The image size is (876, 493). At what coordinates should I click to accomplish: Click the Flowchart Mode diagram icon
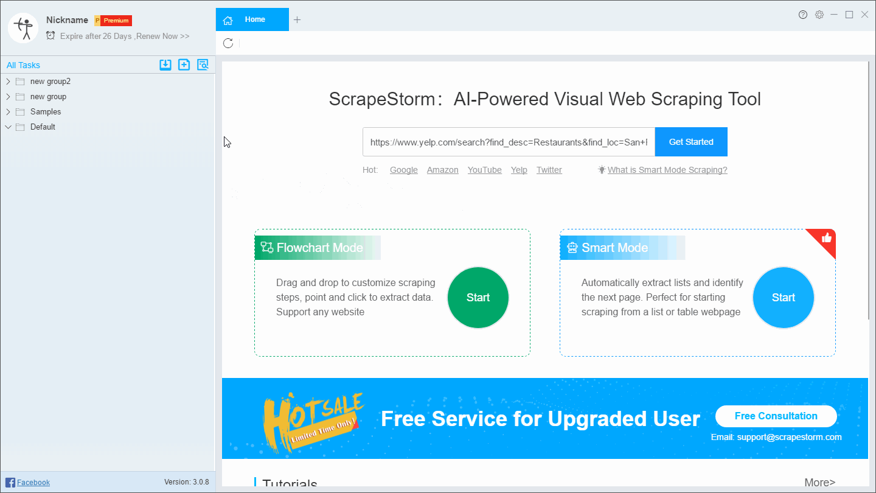[266, 247]
